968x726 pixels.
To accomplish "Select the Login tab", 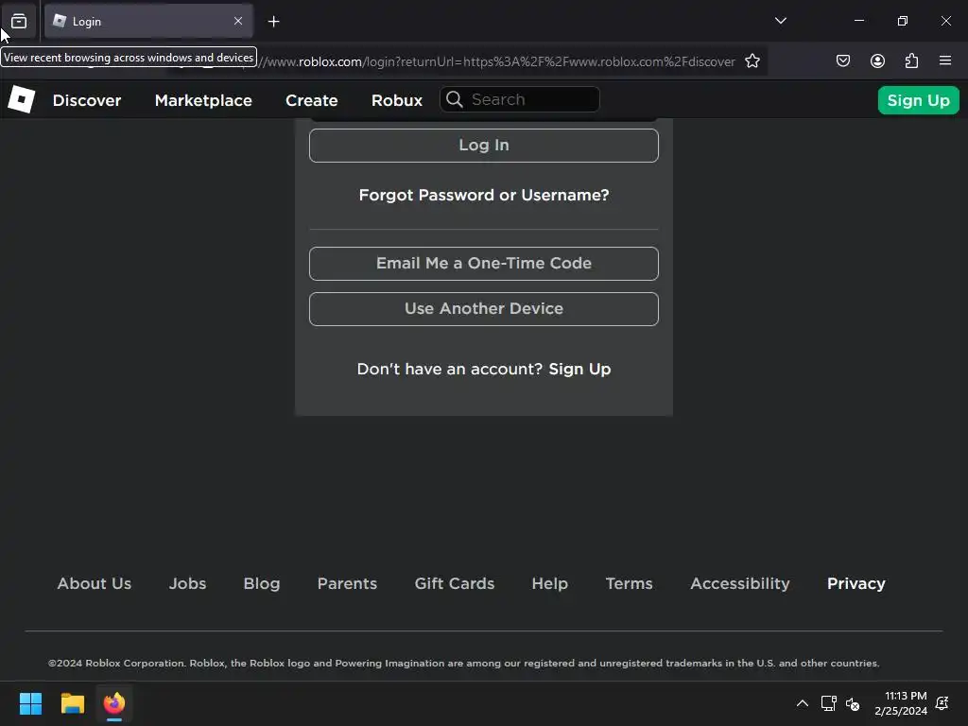I will click(148, 22).
